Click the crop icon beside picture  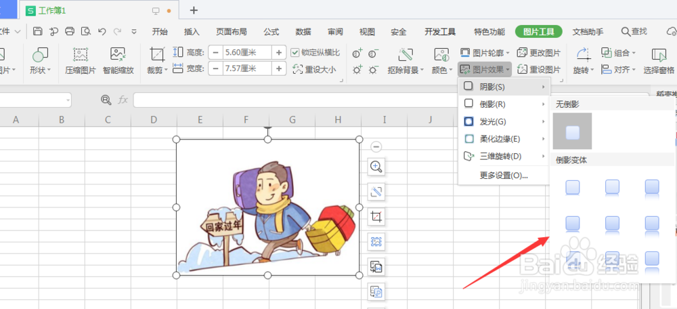click(376, 217)
